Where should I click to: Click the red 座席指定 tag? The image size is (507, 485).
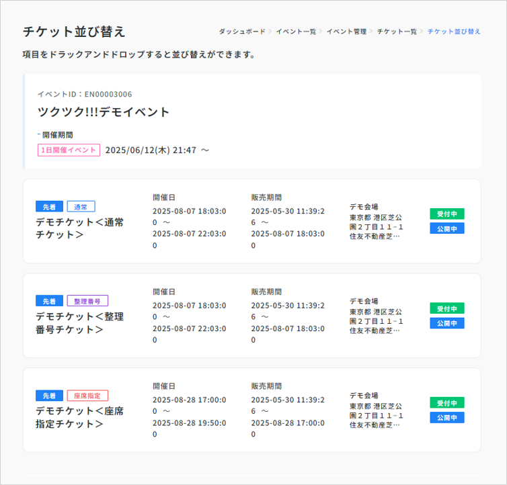pos(87,396)
